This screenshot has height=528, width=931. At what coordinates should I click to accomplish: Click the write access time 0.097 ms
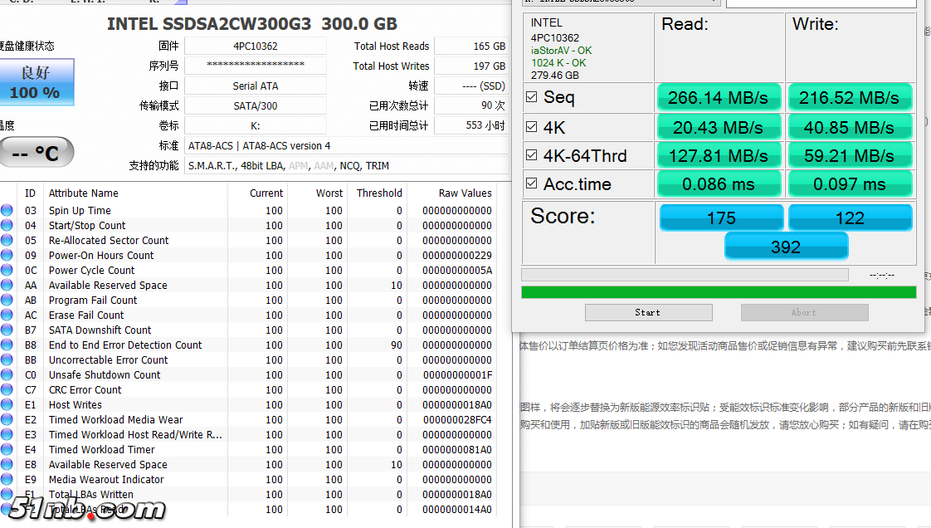tap(850, 184)
